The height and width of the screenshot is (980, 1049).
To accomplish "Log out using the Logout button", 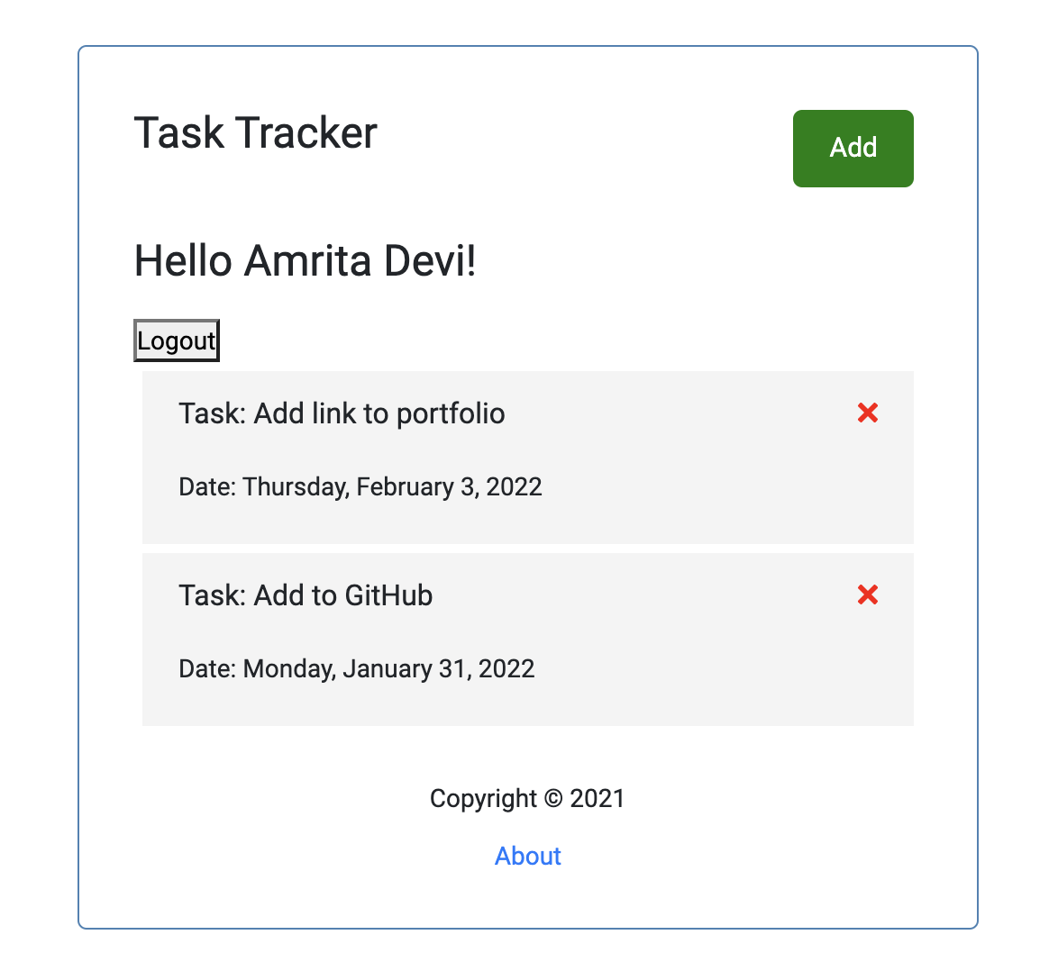I will [x=177, y=340].
